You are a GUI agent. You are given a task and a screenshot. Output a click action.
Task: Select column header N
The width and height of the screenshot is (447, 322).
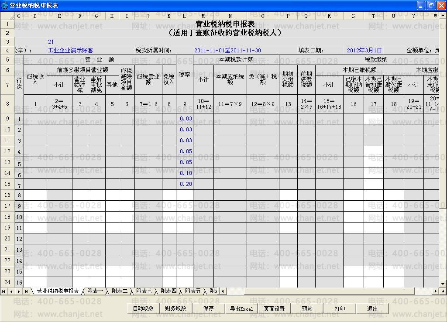[230, 16]
